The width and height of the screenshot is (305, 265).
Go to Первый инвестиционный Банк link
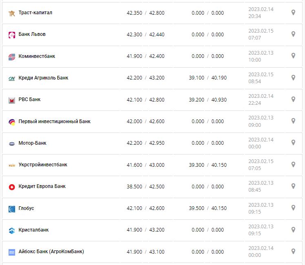55,121
